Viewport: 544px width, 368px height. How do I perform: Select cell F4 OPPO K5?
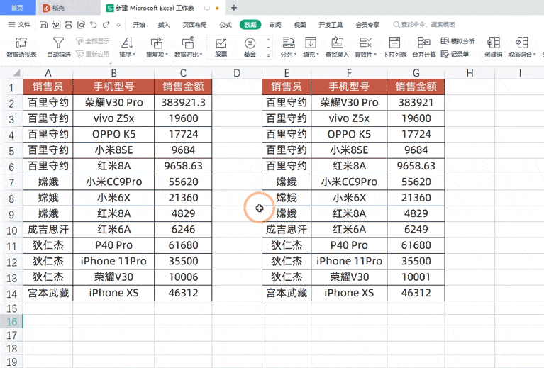point(349,134)
